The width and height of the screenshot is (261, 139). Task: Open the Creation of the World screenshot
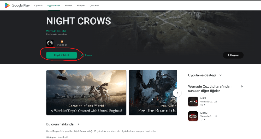86,93
